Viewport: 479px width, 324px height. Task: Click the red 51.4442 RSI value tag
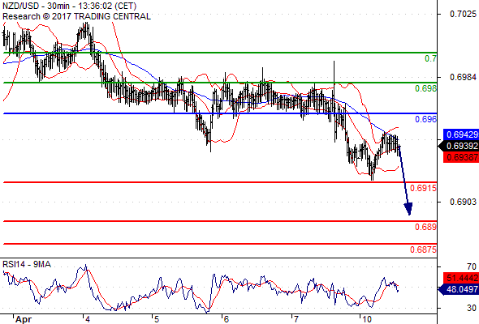461,278
